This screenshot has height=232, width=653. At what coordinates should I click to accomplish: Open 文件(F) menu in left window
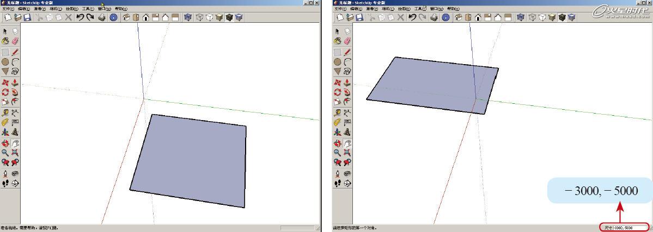coord(8,9)
